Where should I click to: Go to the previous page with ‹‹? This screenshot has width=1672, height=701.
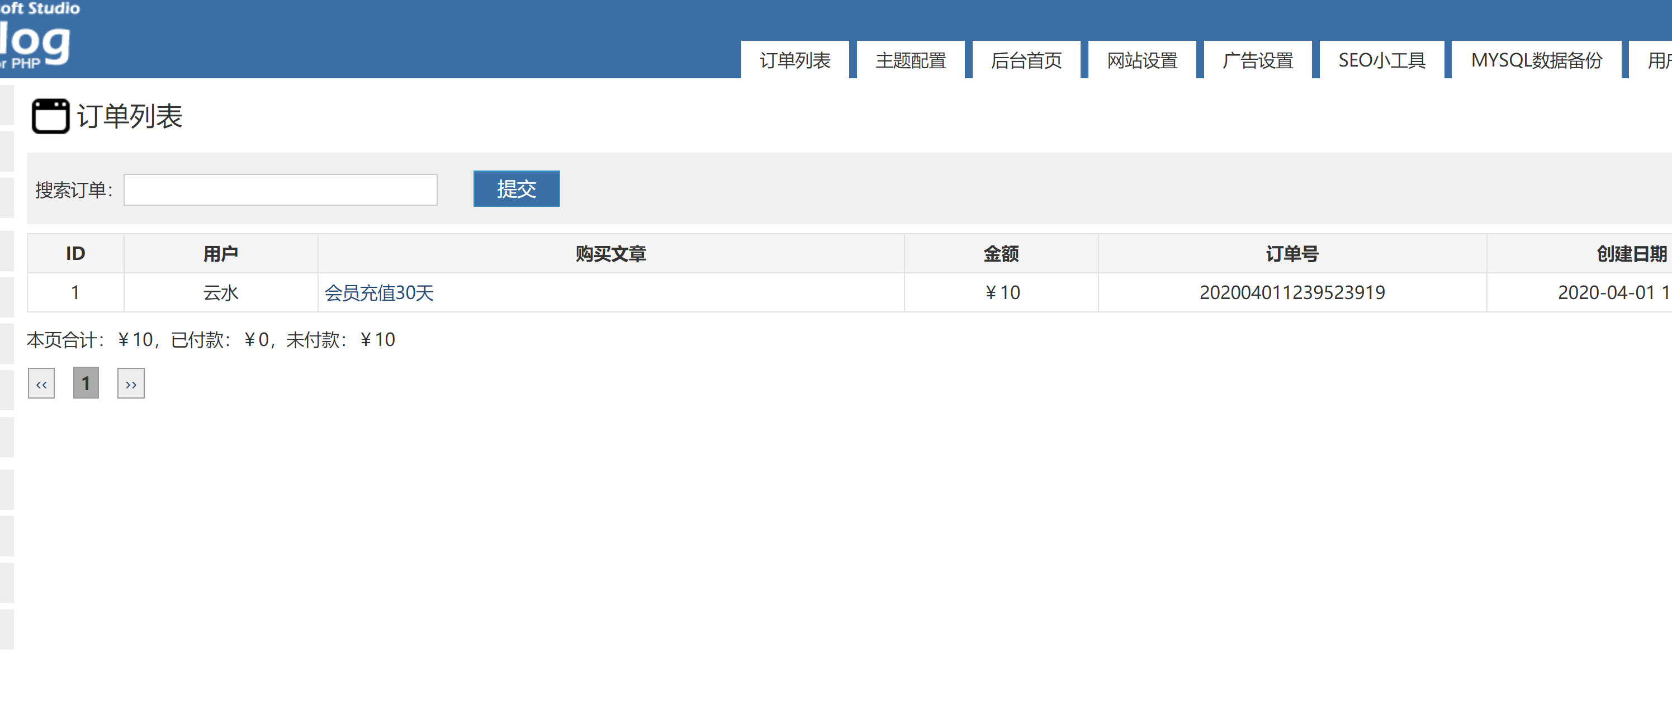tap(41, 383)
